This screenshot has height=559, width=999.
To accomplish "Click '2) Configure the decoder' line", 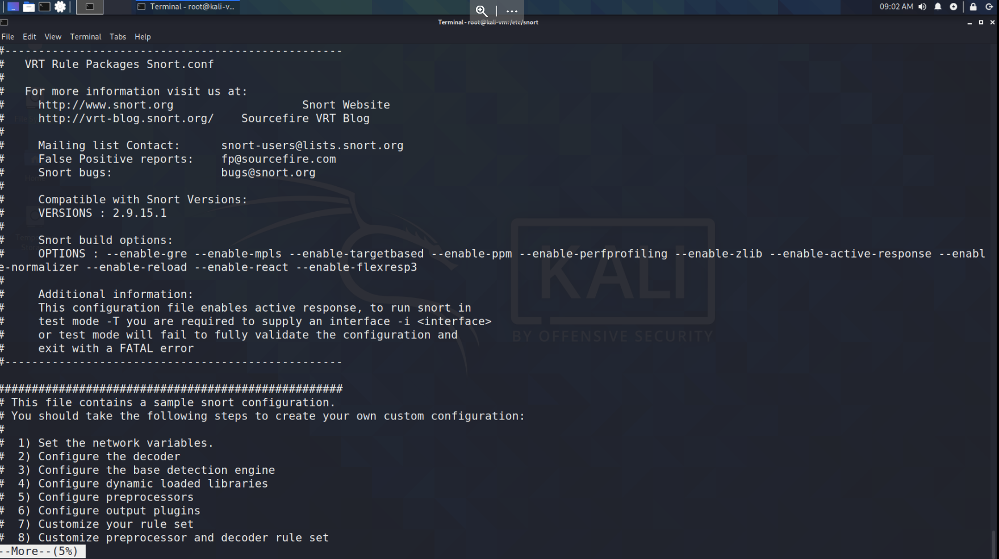I will pos(99,457).
